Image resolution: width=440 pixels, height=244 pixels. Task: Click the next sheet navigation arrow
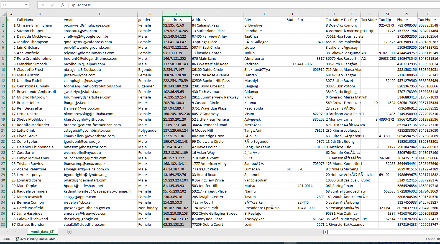[x=15, y=232]
